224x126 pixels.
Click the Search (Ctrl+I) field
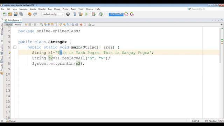[x=204, y=9]
